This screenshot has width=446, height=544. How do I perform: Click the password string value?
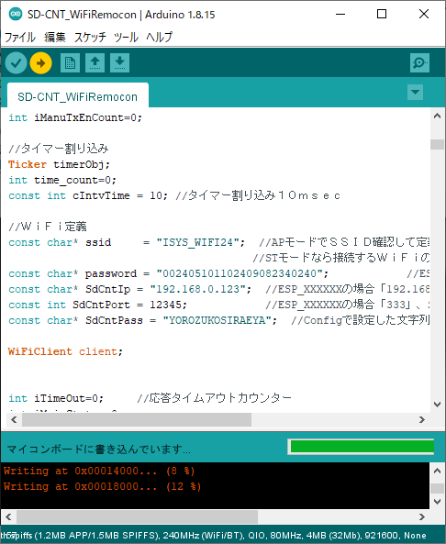click(x=240, y=273)
